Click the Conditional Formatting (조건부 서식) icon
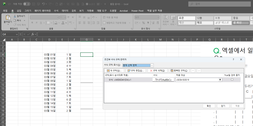Viewport: 253px width, 126px height. (166, 18)
